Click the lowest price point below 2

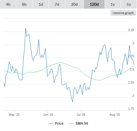[x=73, y=102]
